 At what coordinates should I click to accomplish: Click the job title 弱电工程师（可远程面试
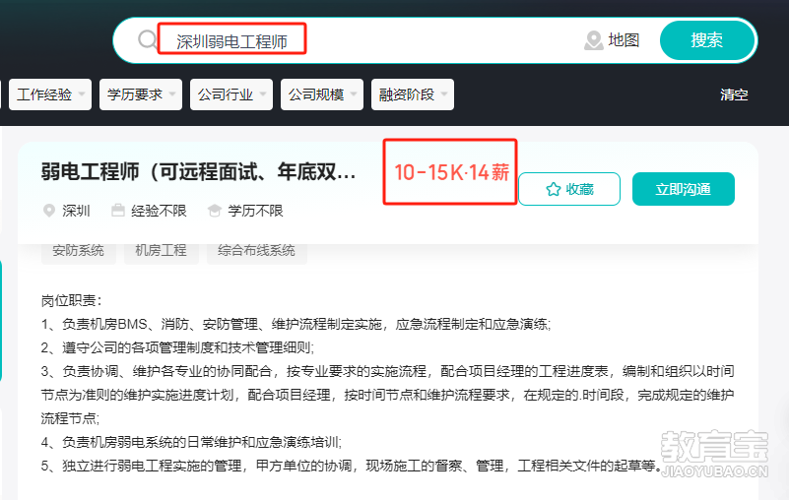[x=198, y=172]
